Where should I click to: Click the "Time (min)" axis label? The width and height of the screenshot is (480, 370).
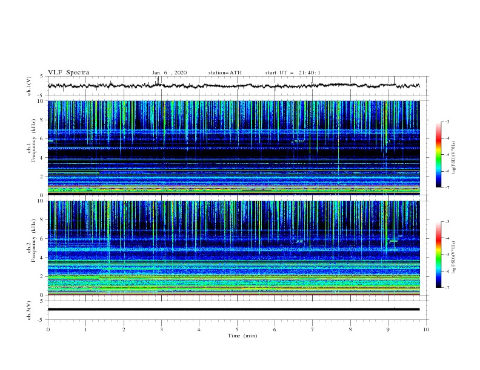click(242, 336)
